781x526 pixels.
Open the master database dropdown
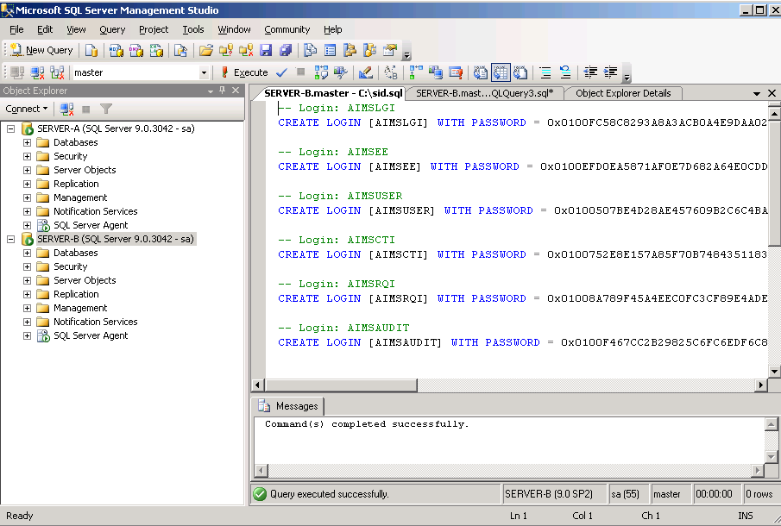204,73
